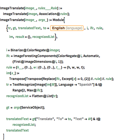Click 'recognizedList' in the Flatten assignment line
This screenshot has height=140, width=115.
tap(17, 96)
